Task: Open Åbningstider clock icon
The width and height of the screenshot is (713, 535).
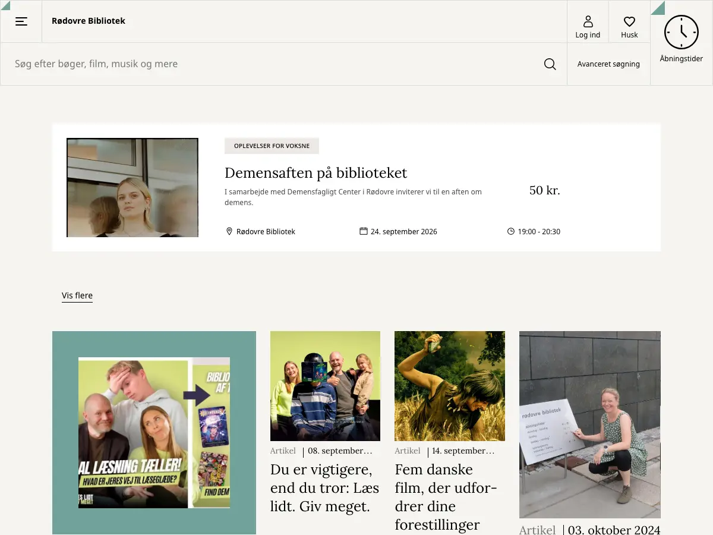Action: point(682,32)
